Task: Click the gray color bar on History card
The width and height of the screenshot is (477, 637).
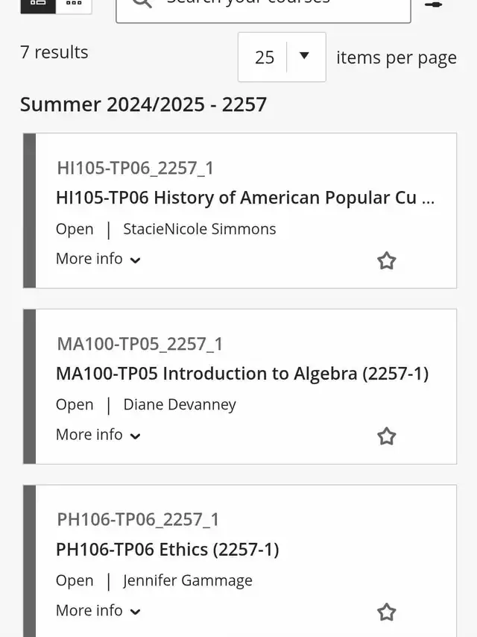Action: 30,210
